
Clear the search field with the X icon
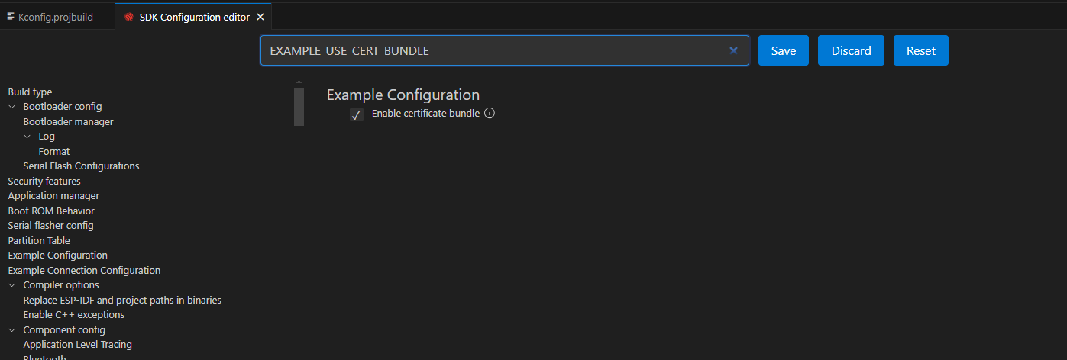733,51
